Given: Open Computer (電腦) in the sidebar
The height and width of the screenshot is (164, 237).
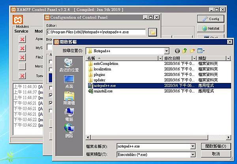Looking at the screenshot, I should coord(69,114).
